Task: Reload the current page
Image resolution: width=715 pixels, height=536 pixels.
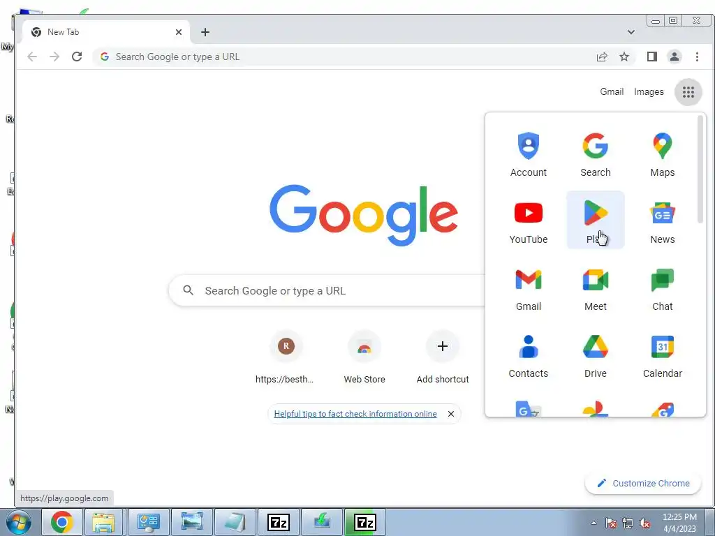Action: (77, 57)
